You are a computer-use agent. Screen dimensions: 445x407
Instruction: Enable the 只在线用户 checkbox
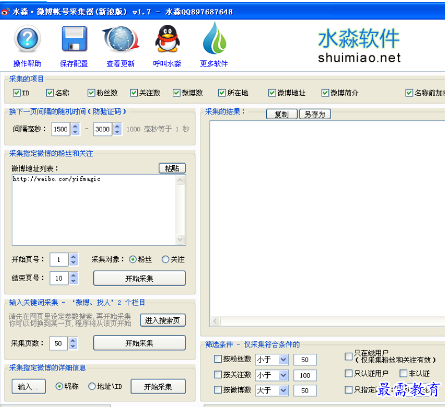pyautogui.click(x=348, y=357)
